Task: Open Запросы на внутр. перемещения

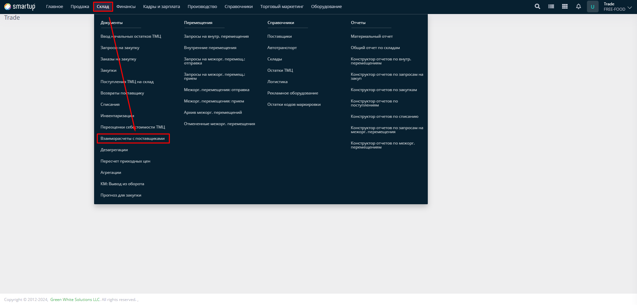Action: pyautogui.click(x=216, y=36)
